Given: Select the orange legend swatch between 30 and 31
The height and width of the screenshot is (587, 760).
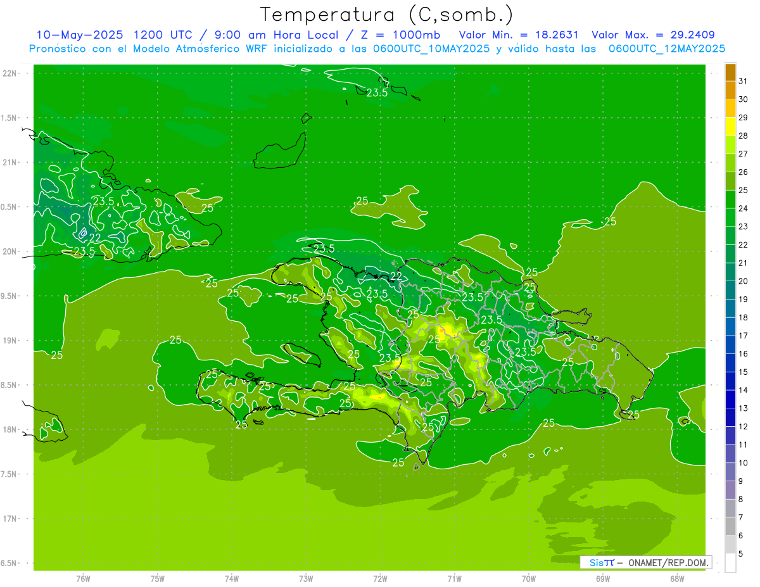Looking at the screenshot, I should [730, 90].
